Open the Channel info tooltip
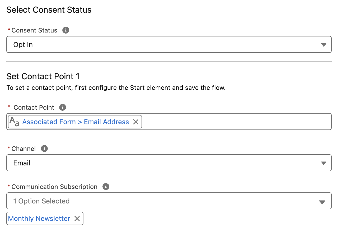 [x=44, y=149]
